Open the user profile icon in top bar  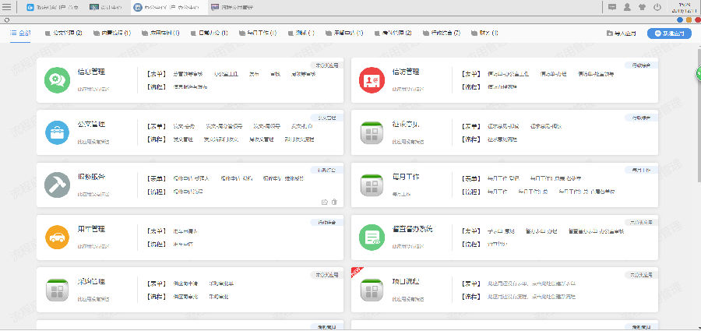627,7
